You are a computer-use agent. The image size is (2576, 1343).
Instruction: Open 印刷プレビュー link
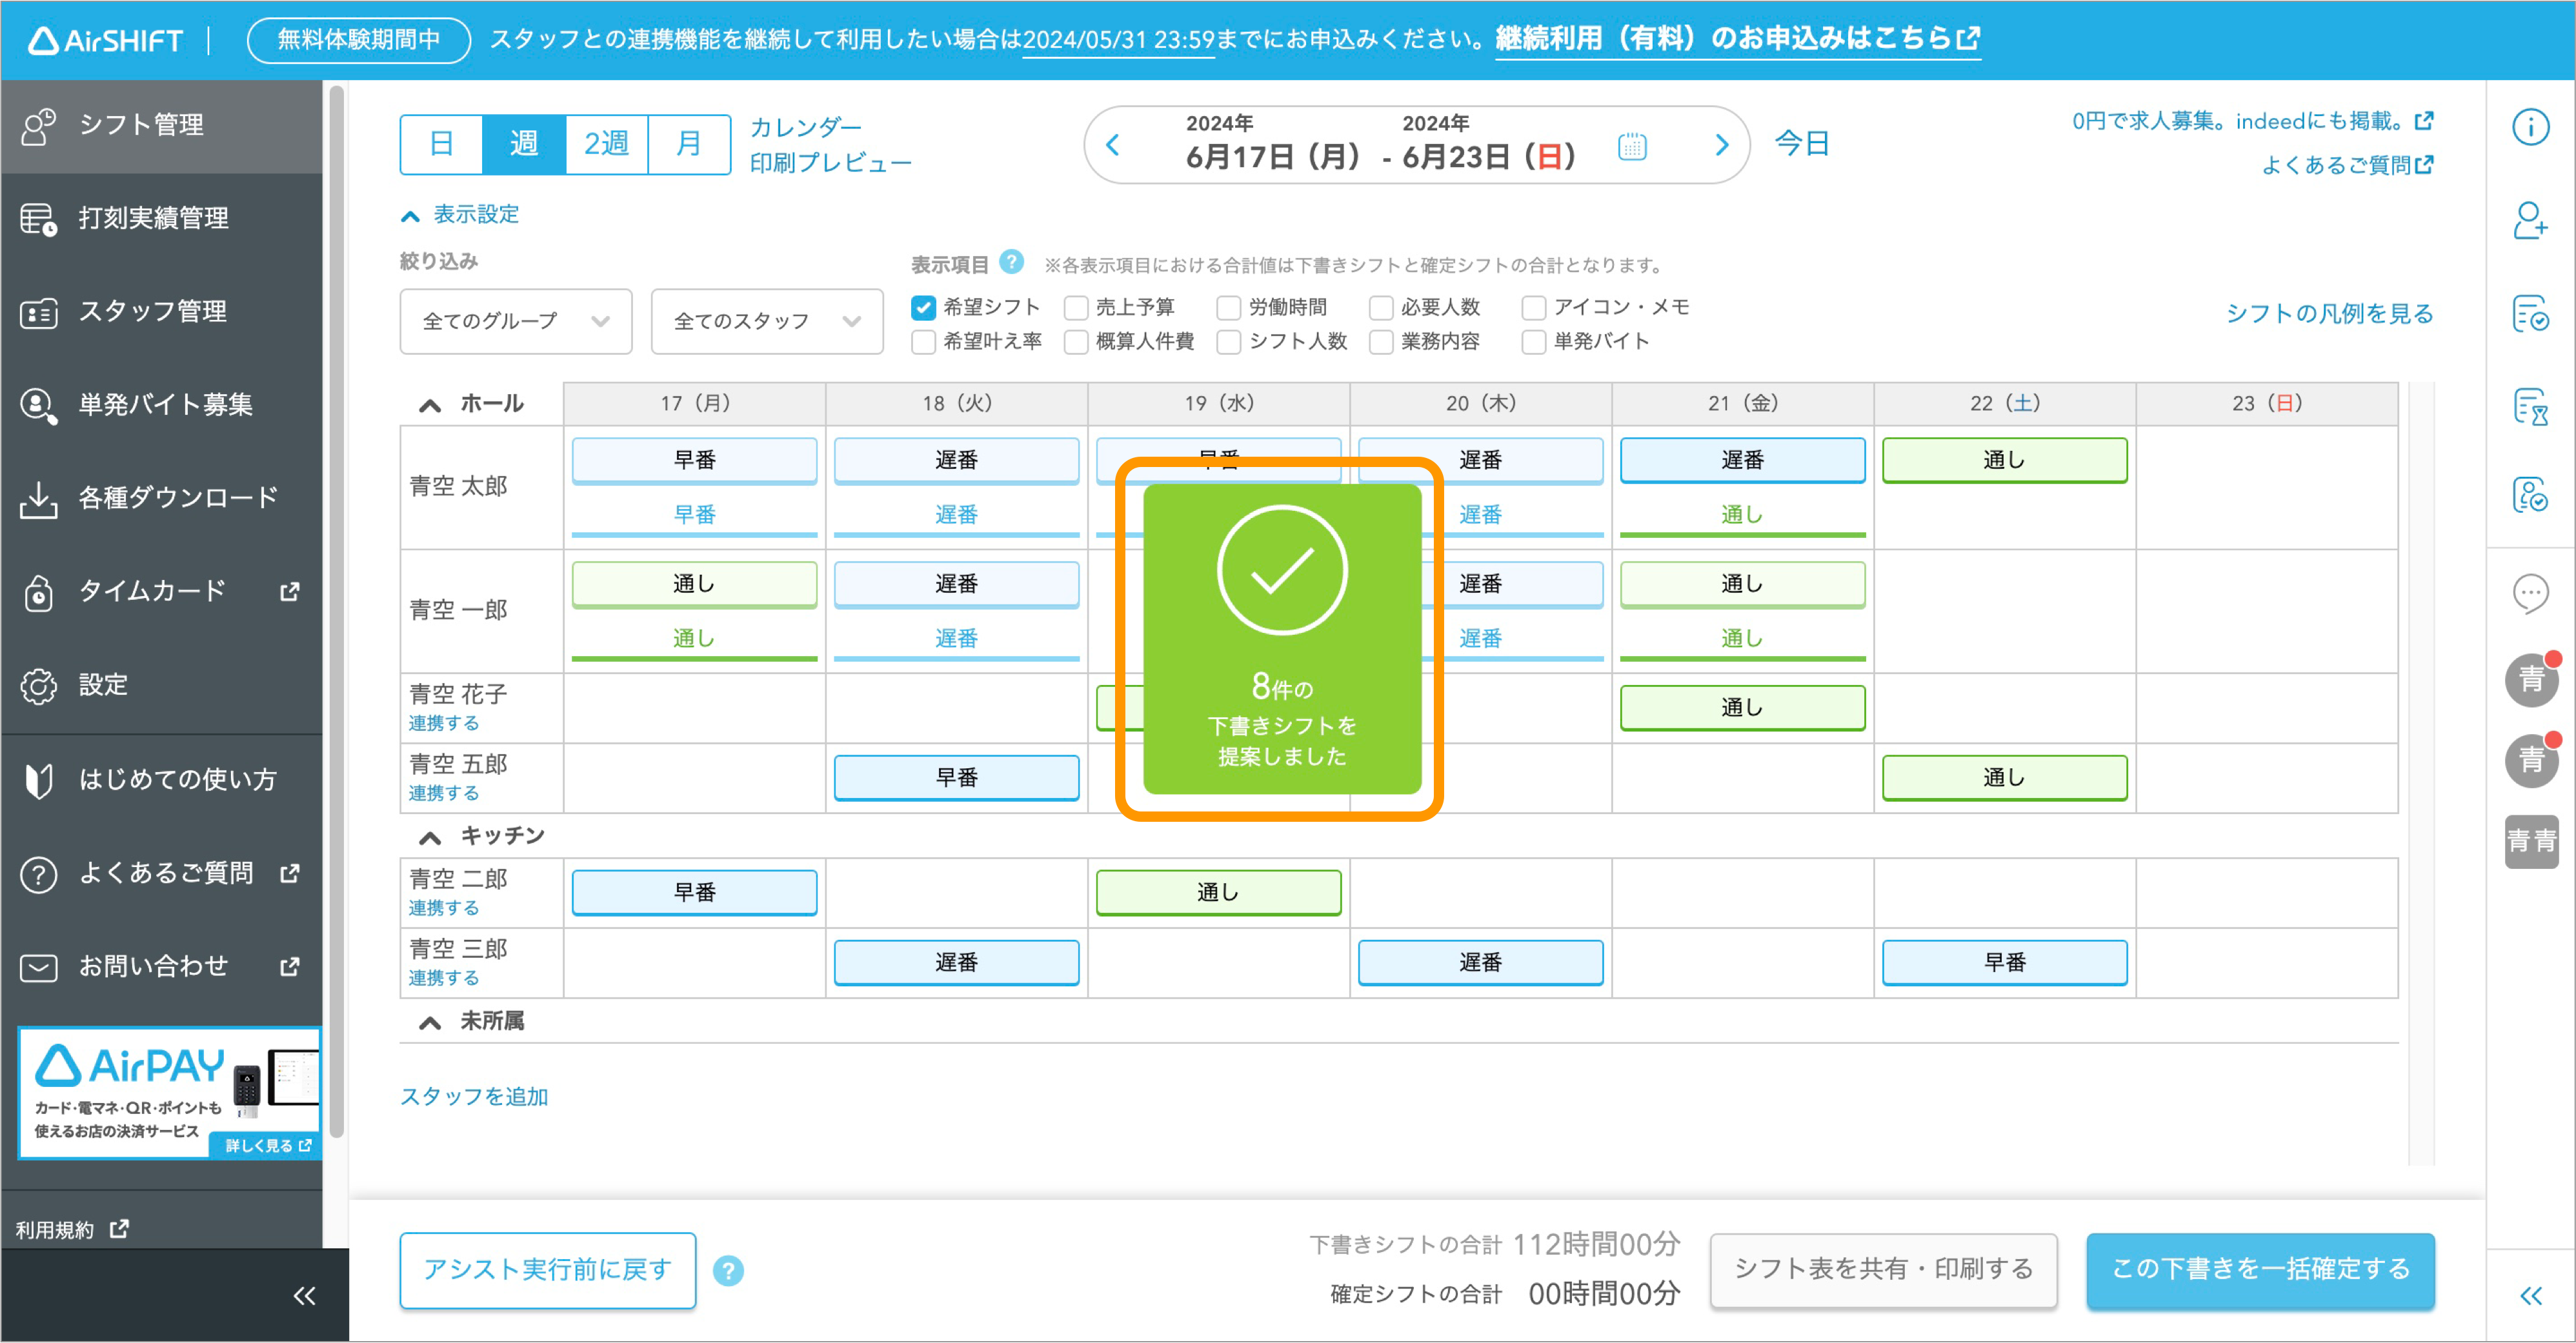[831, 162]
